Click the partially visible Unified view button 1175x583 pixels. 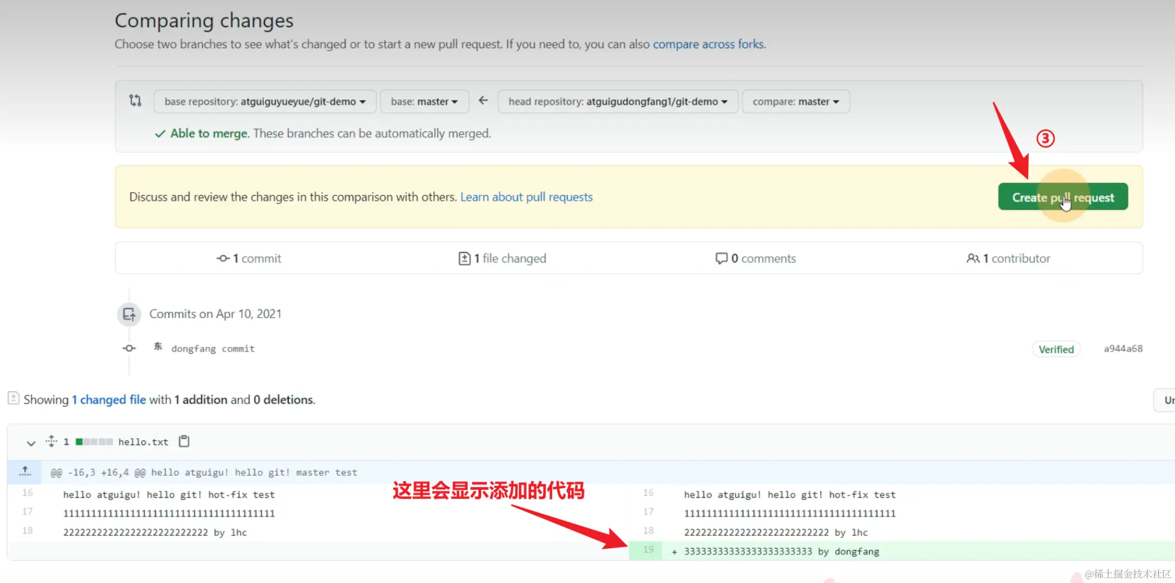coord(1165,400)
